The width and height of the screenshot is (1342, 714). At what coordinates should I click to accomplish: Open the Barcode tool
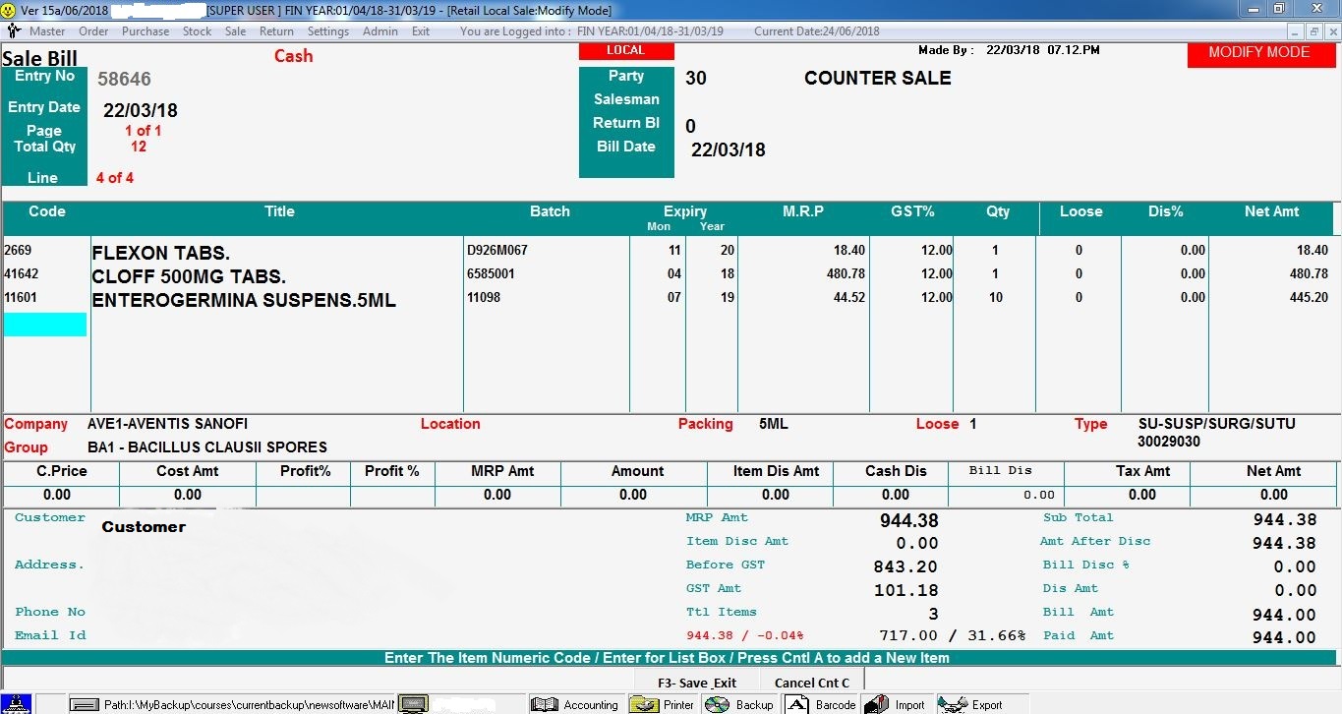819,703
